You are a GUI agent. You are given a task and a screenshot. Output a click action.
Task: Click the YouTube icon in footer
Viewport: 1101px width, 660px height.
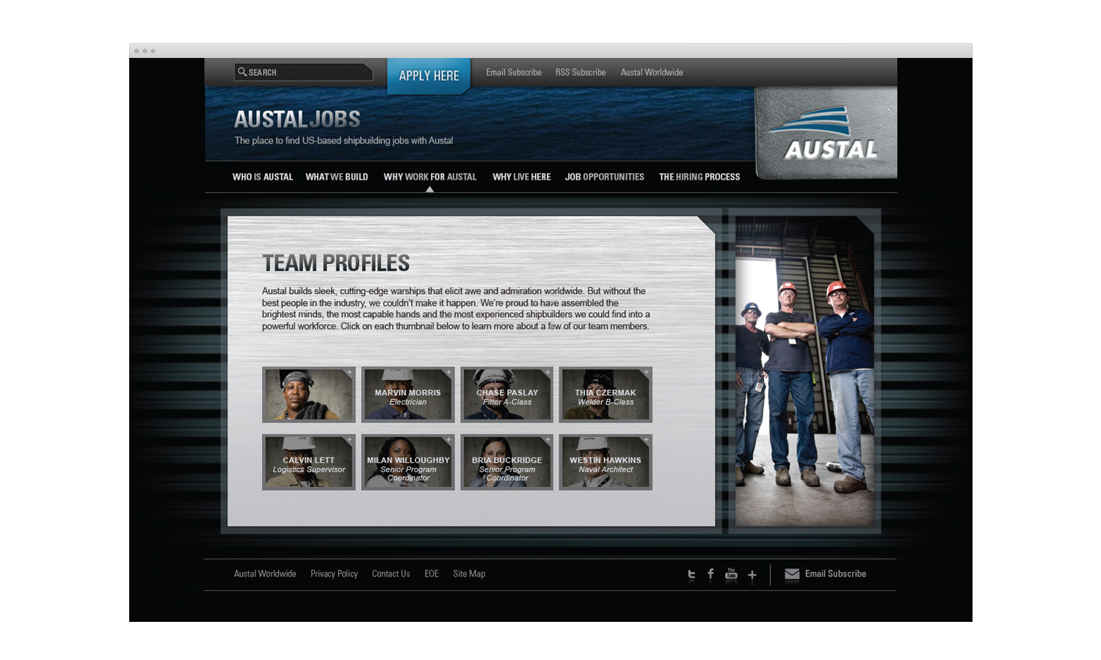tap(731, 574)
